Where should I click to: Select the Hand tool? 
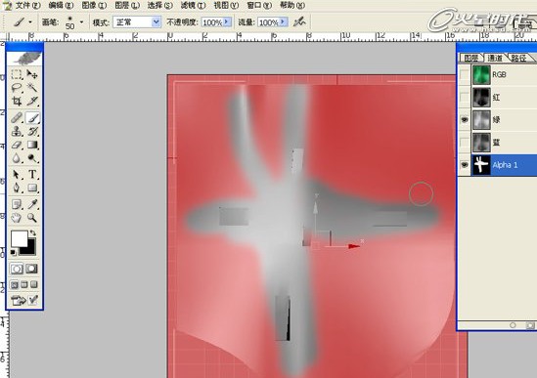(17, 218)
